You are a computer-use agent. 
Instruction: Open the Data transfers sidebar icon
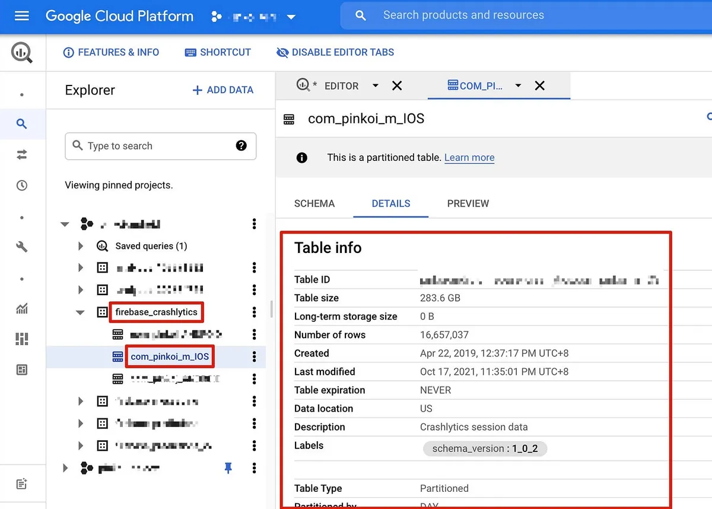tap(22, 154)
